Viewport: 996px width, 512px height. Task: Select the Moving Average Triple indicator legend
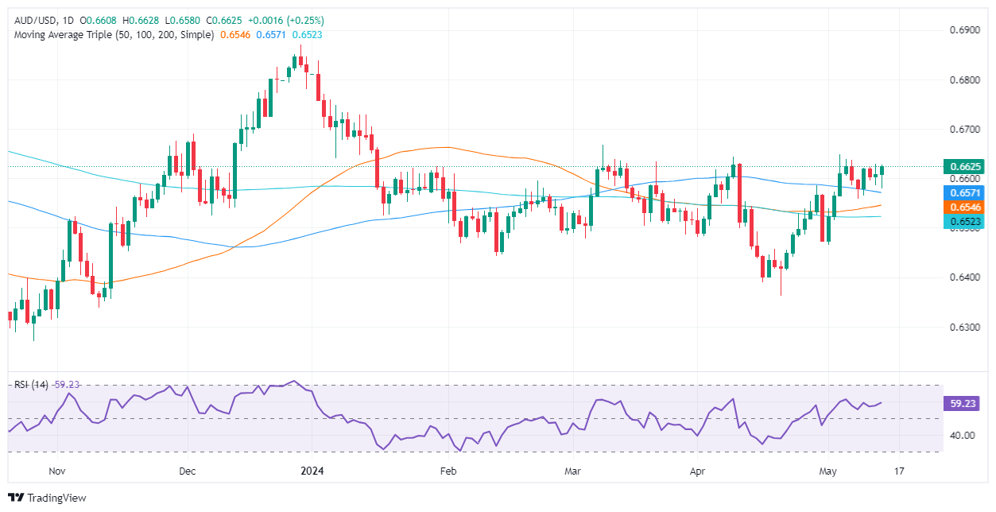point(114,35)
